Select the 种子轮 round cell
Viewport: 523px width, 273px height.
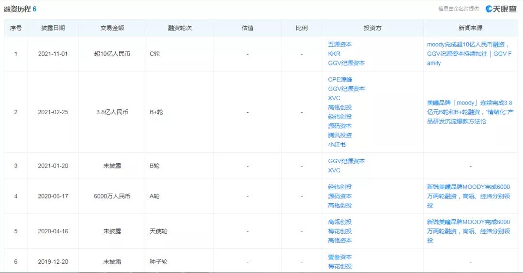click(158, 262)
